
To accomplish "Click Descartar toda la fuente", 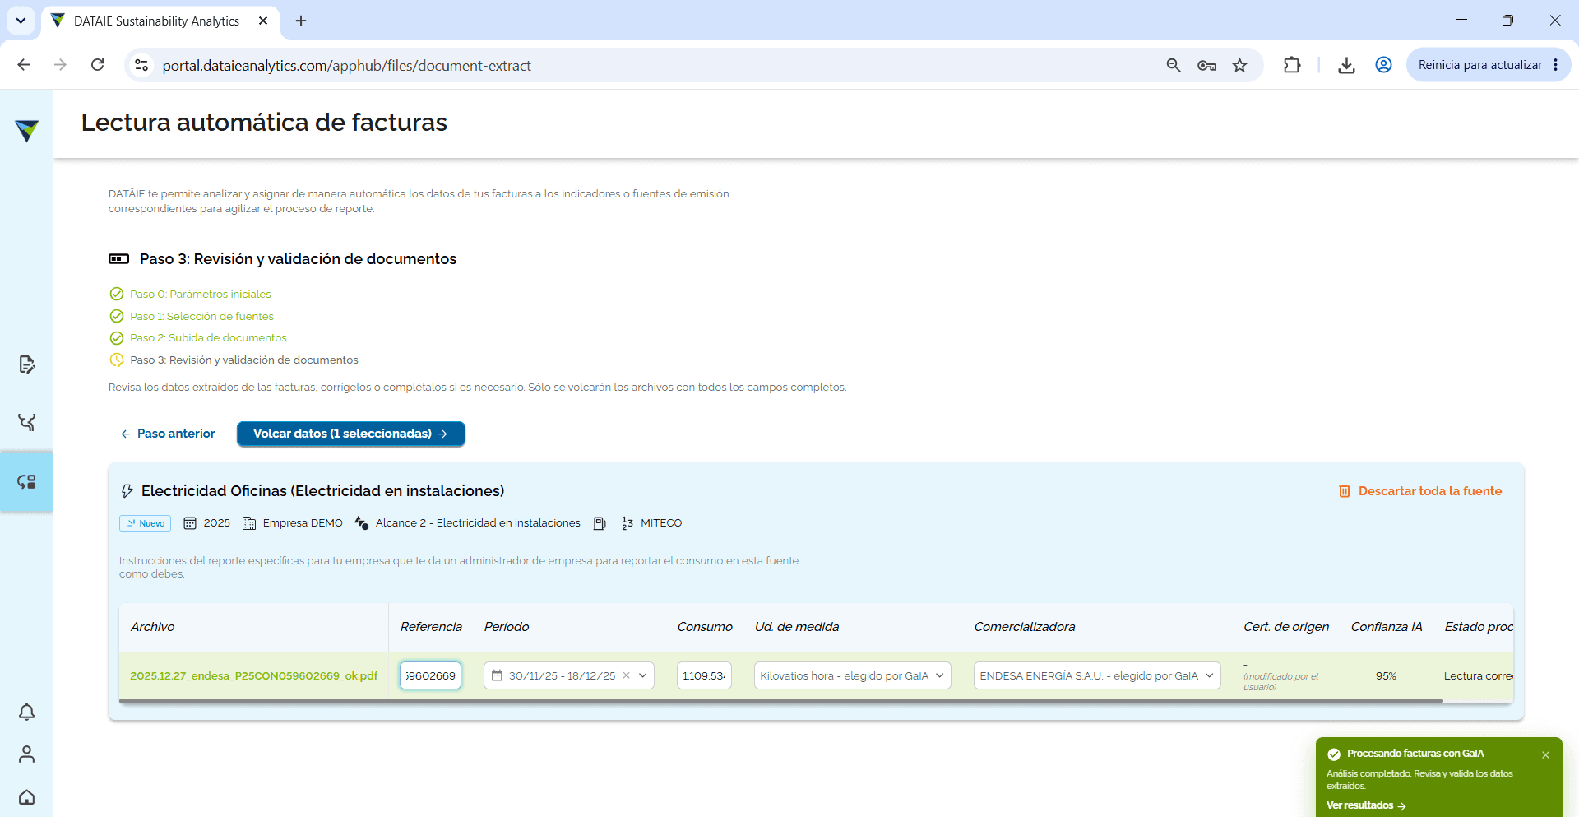I will (1420, 491).
